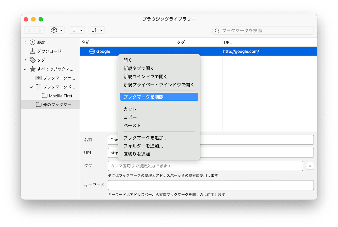
Task: Select the ブックマークツールバー icon
Action: [x=39, y=78]
